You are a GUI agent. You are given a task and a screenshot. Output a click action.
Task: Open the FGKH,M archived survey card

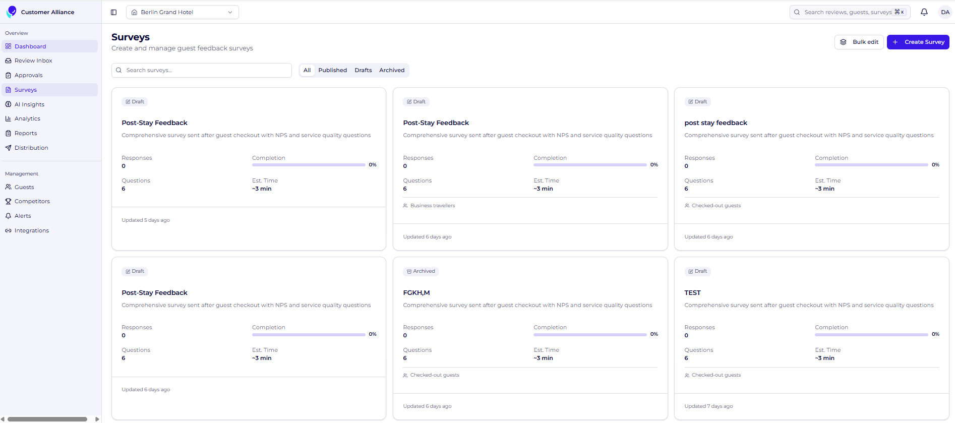pos(530,338)
